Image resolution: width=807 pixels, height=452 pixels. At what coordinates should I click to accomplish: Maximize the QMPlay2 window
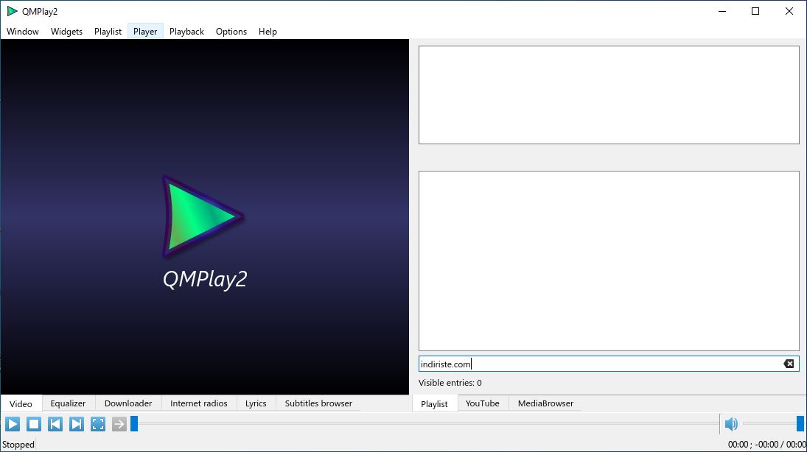click(755, 11)
